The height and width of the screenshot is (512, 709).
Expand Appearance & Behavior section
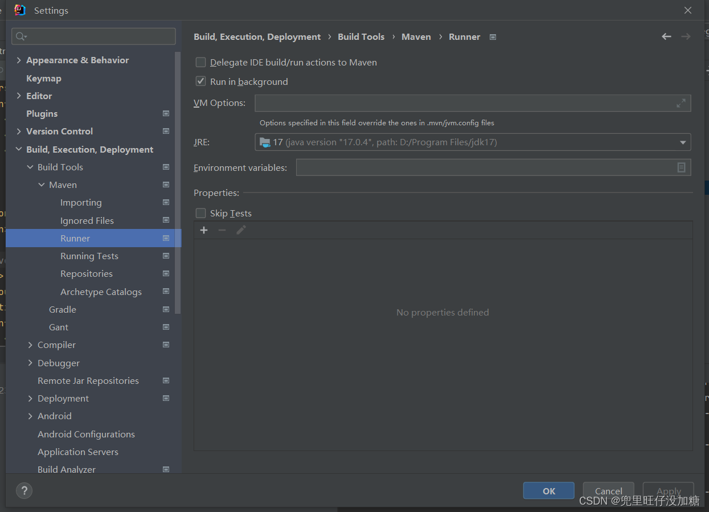pyautogui.click(x=19, y=60)
